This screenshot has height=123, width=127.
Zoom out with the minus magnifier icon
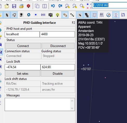tap(75, 6)
